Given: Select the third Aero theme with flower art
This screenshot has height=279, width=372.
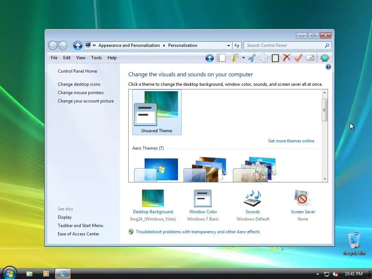Looking at the screenshot, I should click(255, 169).
